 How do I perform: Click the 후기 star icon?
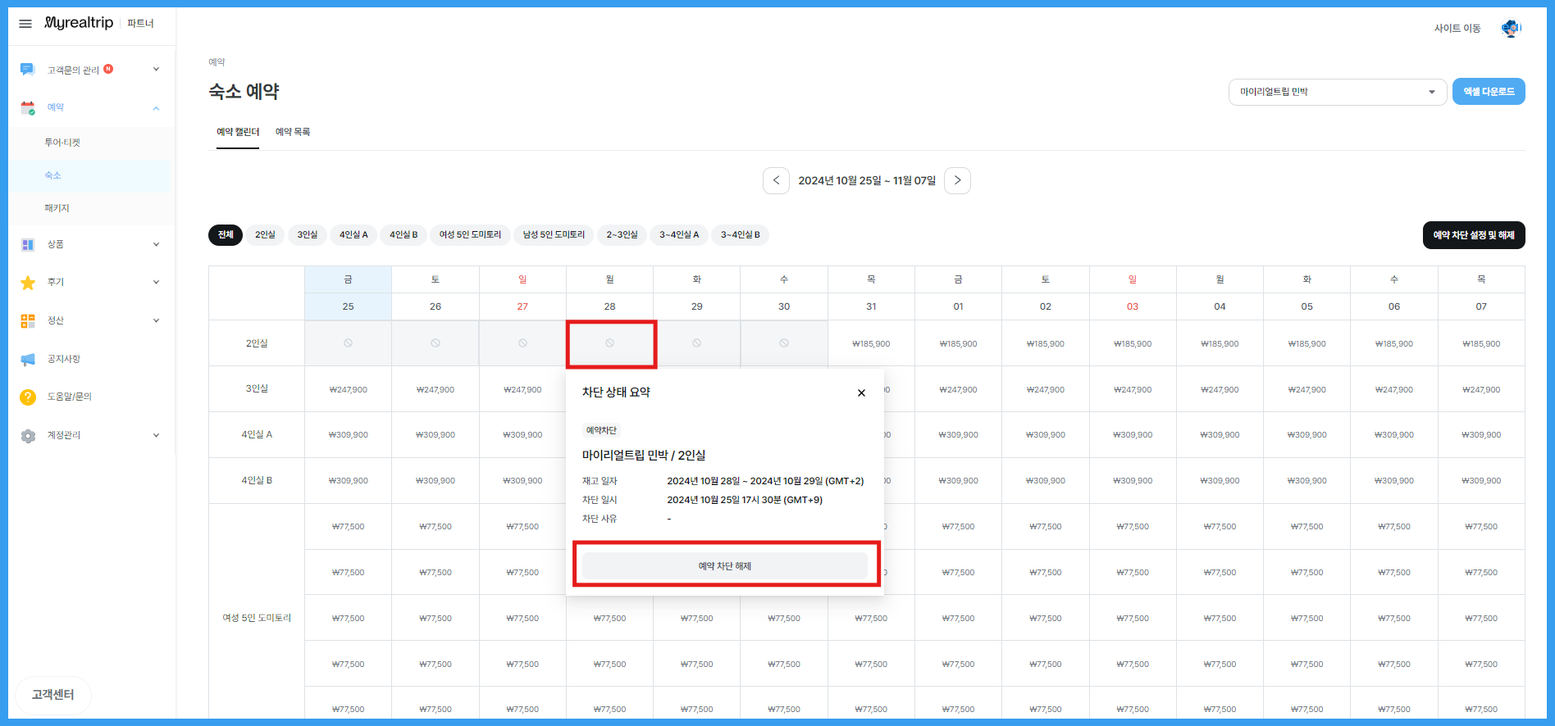(28, 283)
